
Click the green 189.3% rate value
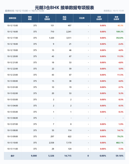pos(120,32)
